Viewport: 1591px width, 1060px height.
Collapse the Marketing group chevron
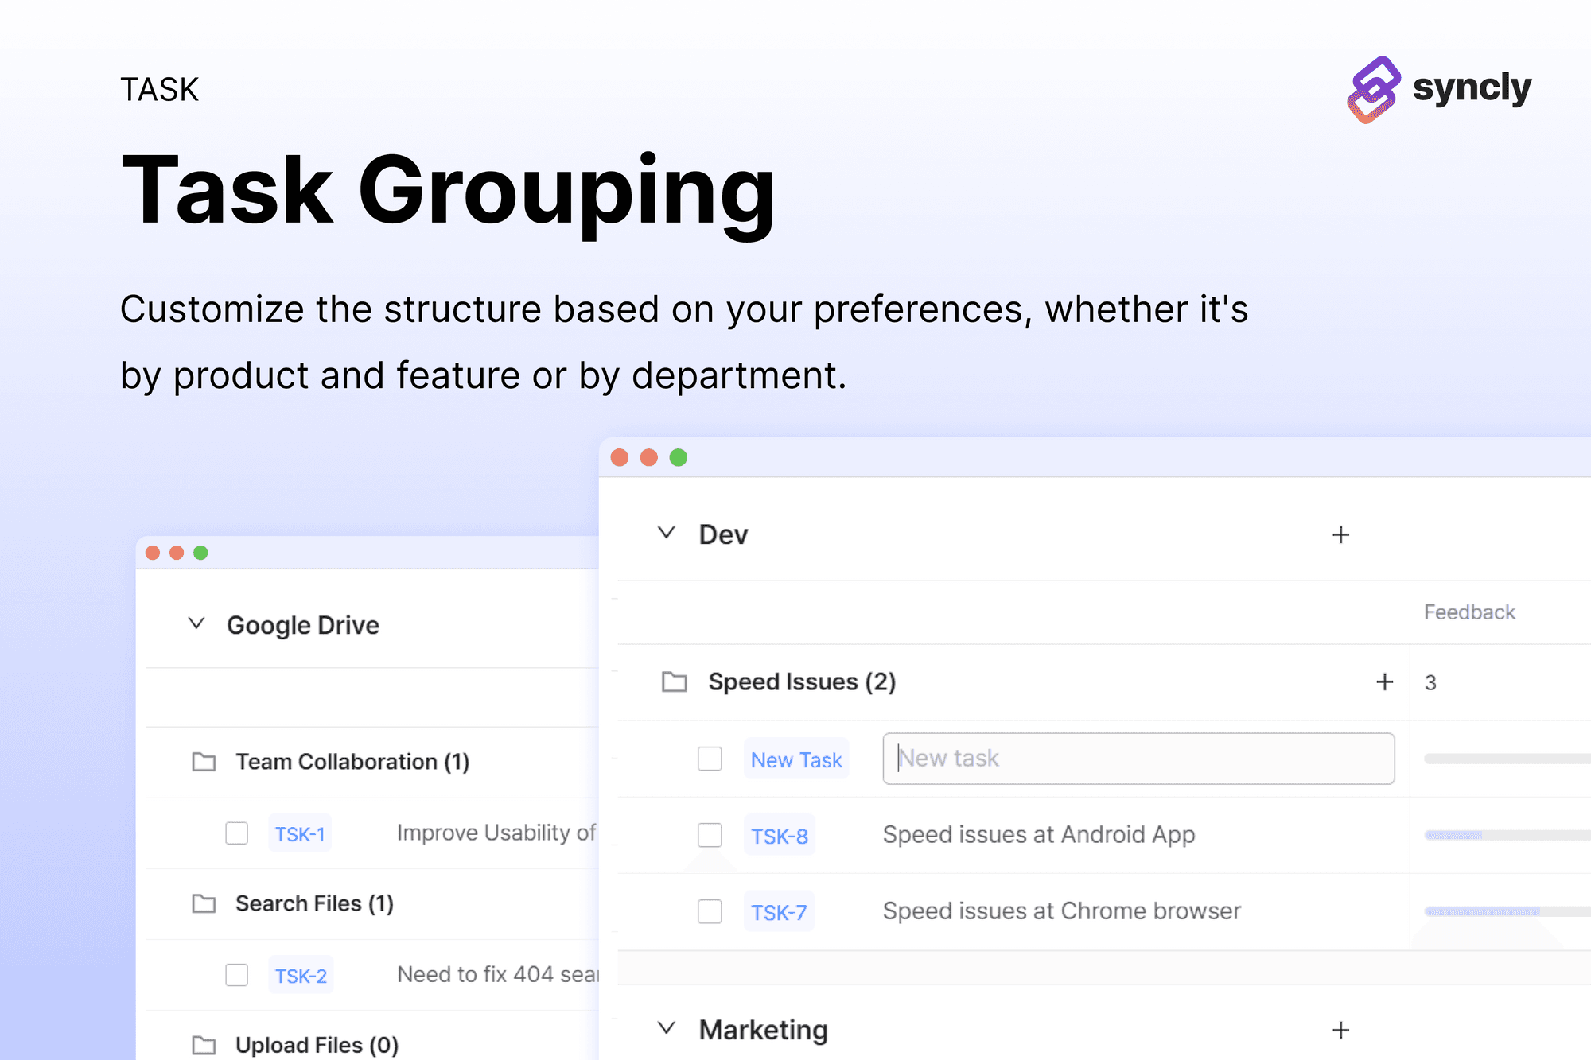click(667, 1028)
